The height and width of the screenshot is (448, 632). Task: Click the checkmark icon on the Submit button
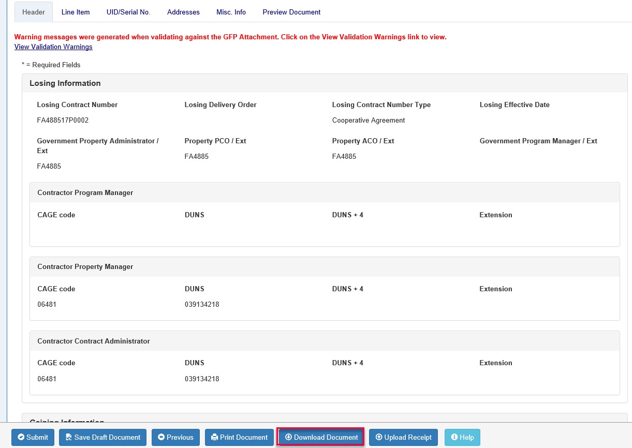pos(21,438)
